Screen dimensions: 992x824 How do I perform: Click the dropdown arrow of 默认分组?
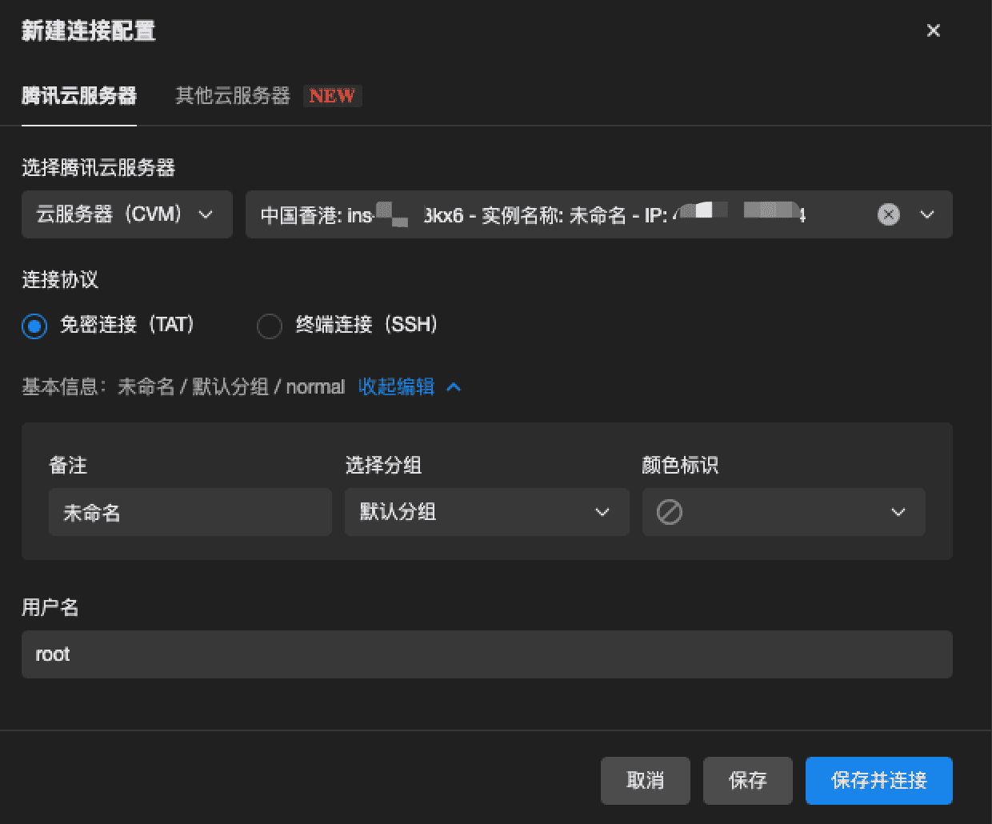coord(602,512)
